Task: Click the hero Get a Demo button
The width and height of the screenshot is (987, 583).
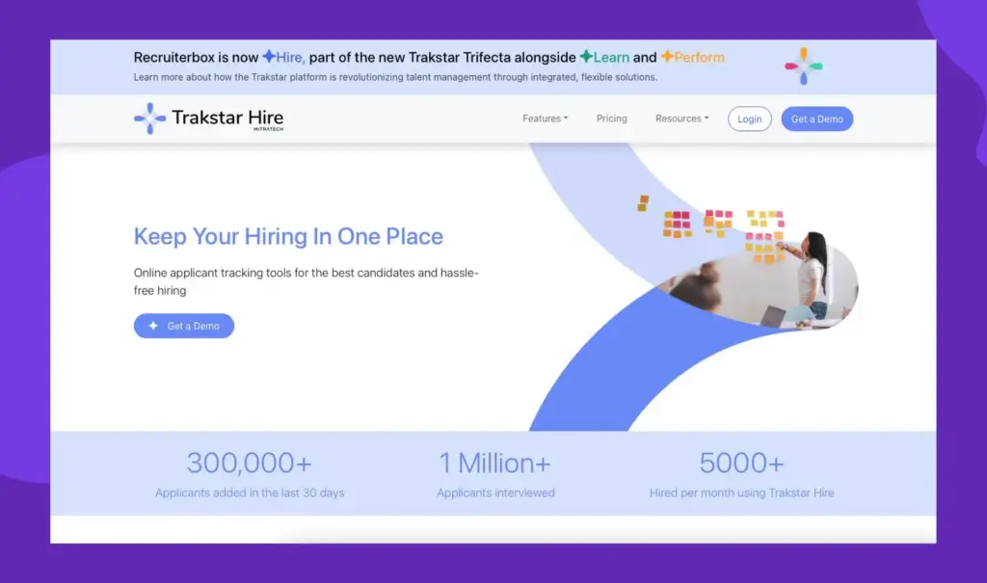Action: coord(184,326)
